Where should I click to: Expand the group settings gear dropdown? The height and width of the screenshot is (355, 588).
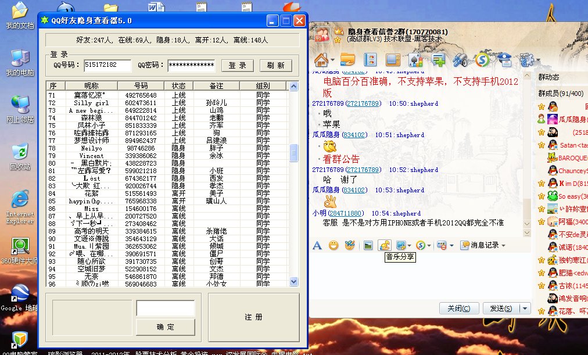[x=538, y=60]
